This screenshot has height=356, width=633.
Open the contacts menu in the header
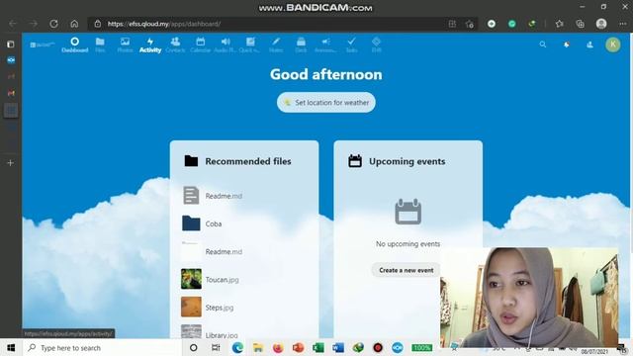point(589,44)
